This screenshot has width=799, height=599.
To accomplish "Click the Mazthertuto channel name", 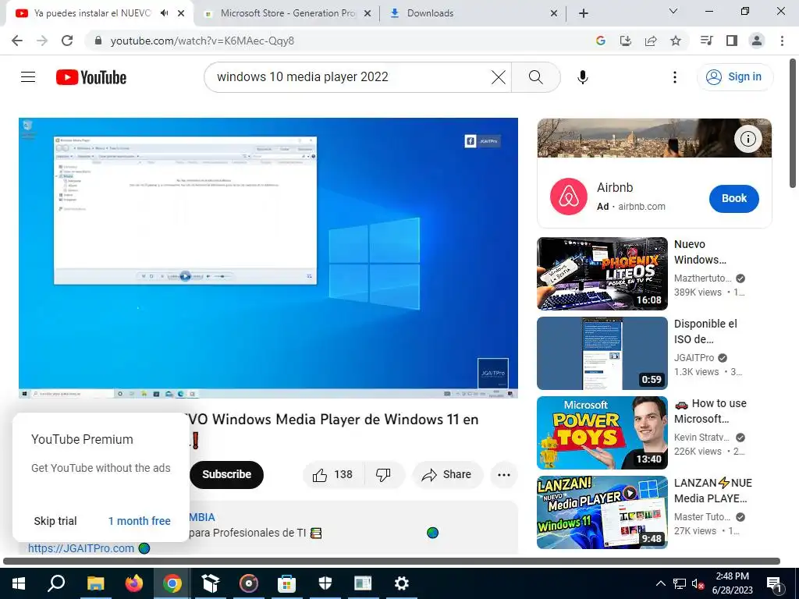I will (703, 278).
